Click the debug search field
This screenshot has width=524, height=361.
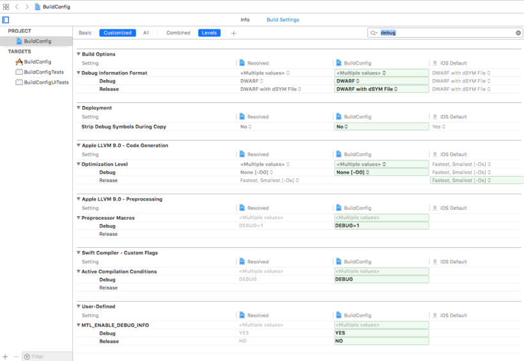pos(445,33)
